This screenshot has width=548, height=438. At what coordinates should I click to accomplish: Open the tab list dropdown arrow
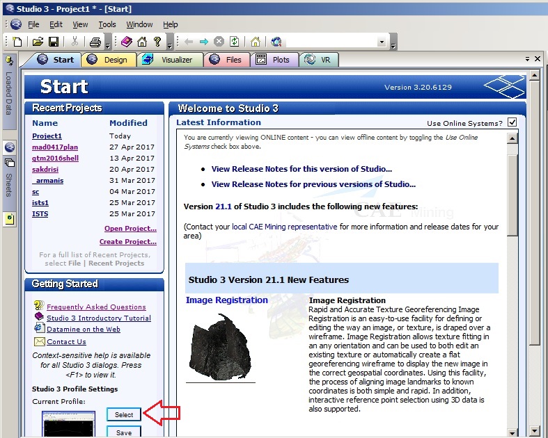pyautogui.click(x=527, y=59)
